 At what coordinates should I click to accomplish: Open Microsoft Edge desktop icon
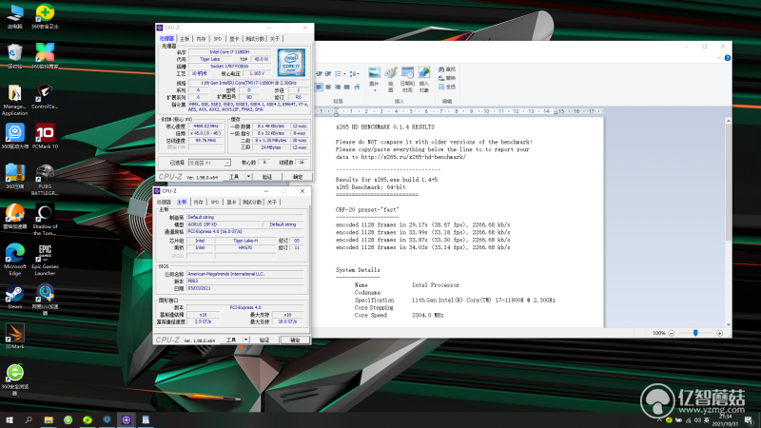[x=14, y=260]
